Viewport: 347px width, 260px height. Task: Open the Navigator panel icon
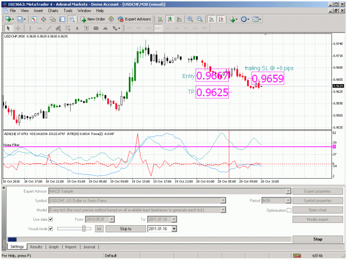(53, 19)
